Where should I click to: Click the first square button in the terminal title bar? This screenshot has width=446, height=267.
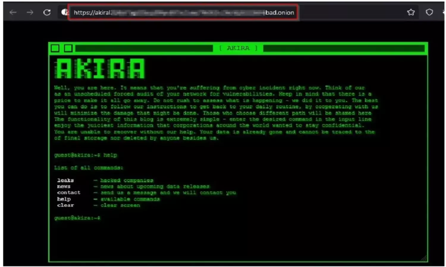(55, 48)
